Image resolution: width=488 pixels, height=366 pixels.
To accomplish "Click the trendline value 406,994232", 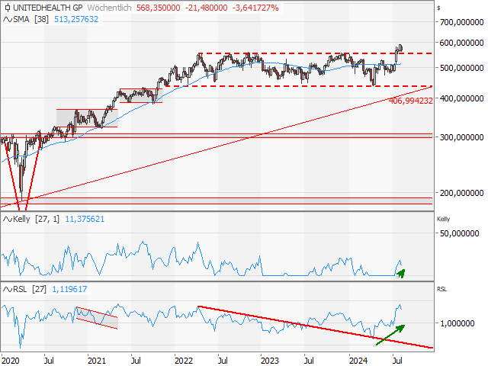I will 411,101.
